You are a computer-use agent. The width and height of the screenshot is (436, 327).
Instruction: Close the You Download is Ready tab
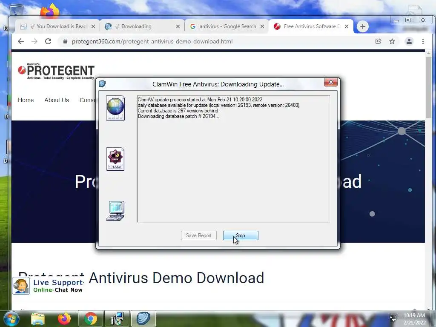click(93, 26)
